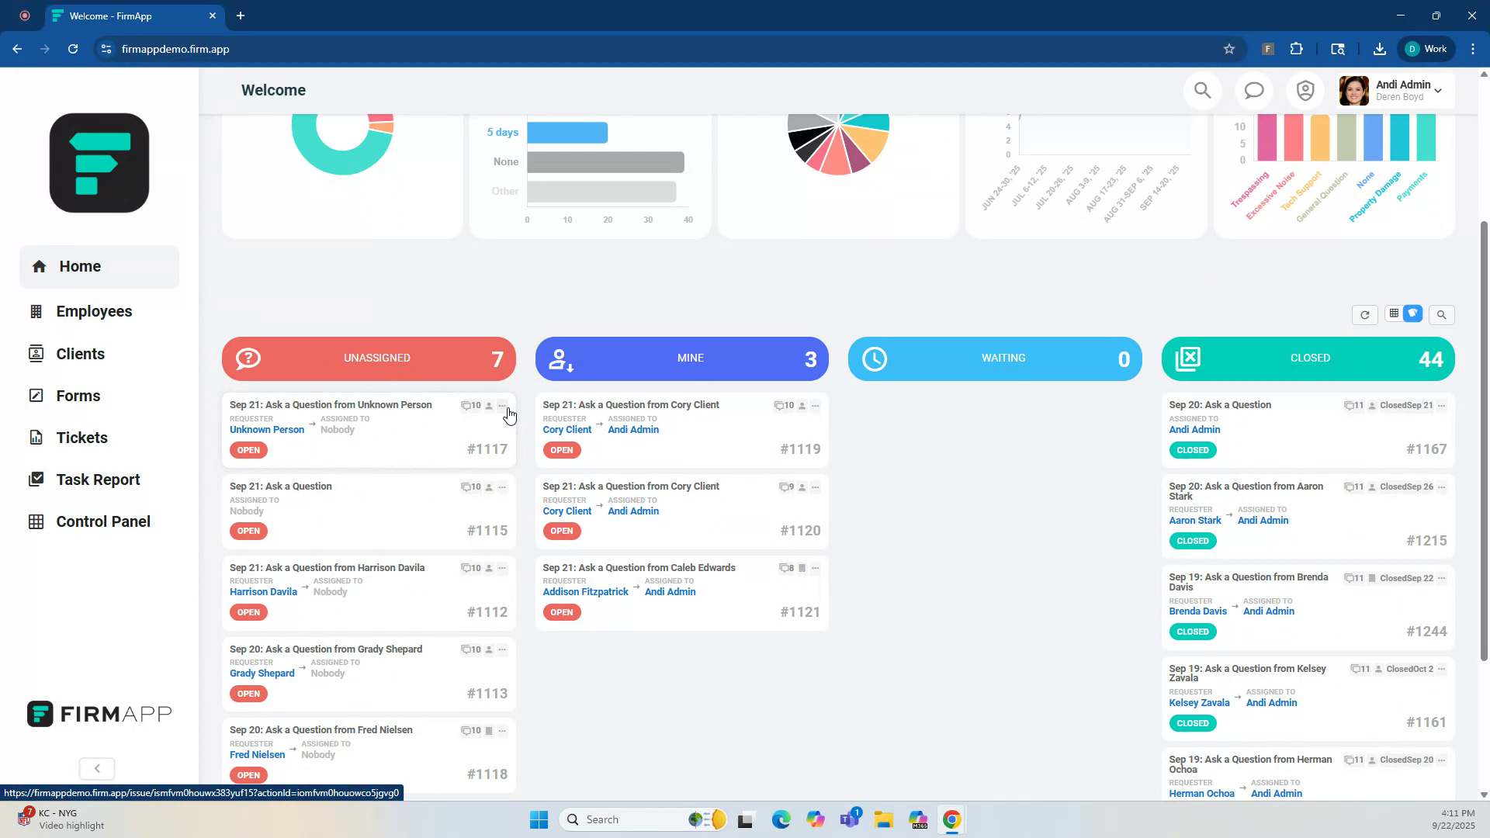
Task: Switch to the Home menu item
Action: [79, 266]
